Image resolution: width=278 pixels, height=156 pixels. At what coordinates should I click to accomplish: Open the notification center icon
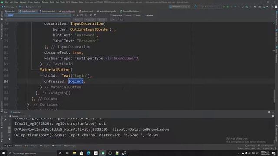(274, 153)
